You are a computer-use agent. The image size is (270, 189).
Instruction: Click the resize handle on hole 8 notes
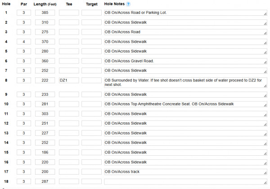tap(265, 87)
